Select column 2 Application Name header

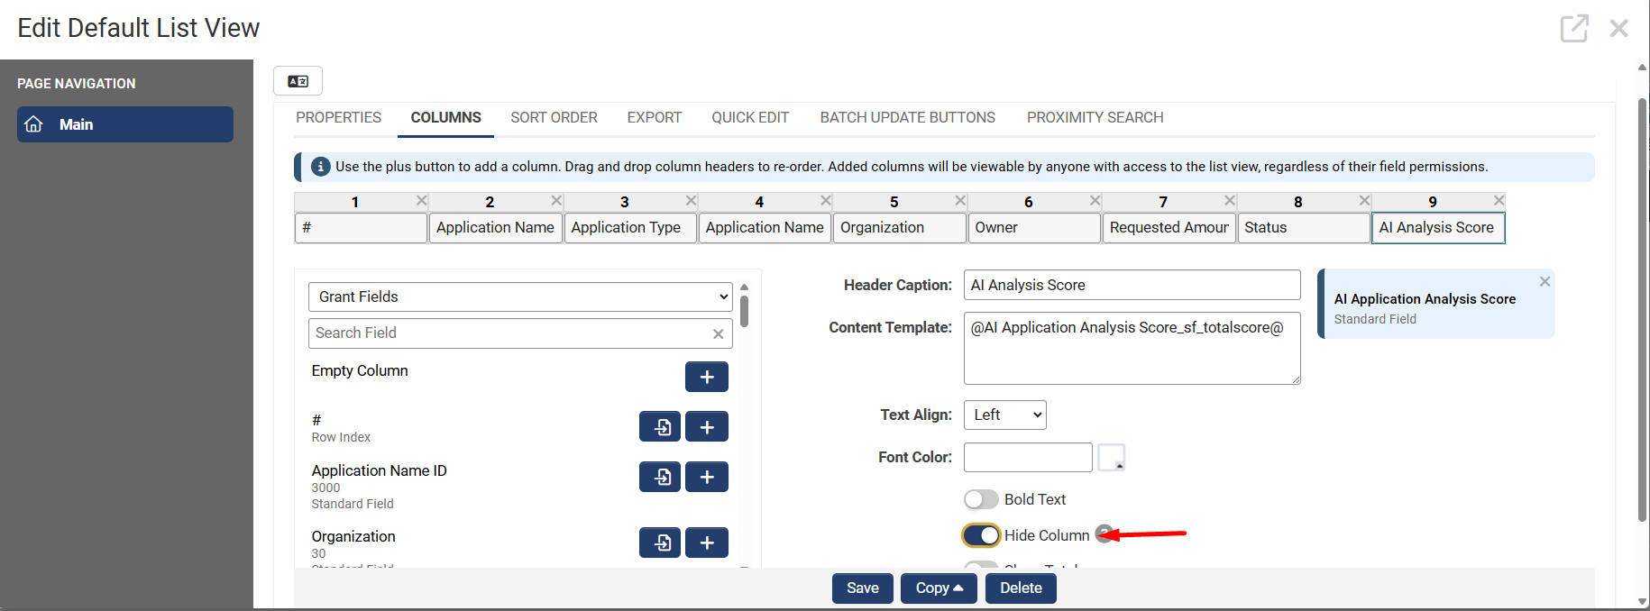(496, 228)
